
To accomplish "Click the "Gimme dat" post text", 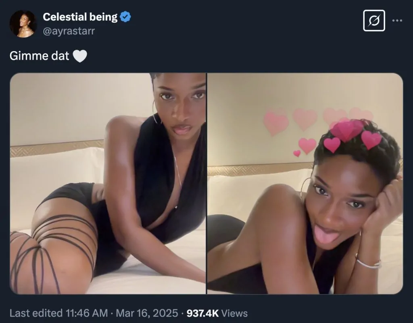I will [x=40, y=56].
